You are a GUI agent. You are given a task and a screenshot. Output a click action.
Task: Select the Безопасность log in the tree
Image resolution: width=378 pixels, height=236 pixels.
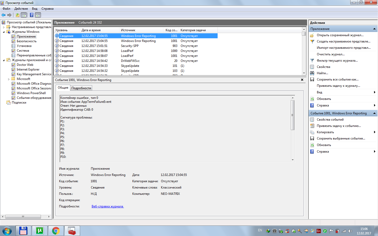[27, 41]
